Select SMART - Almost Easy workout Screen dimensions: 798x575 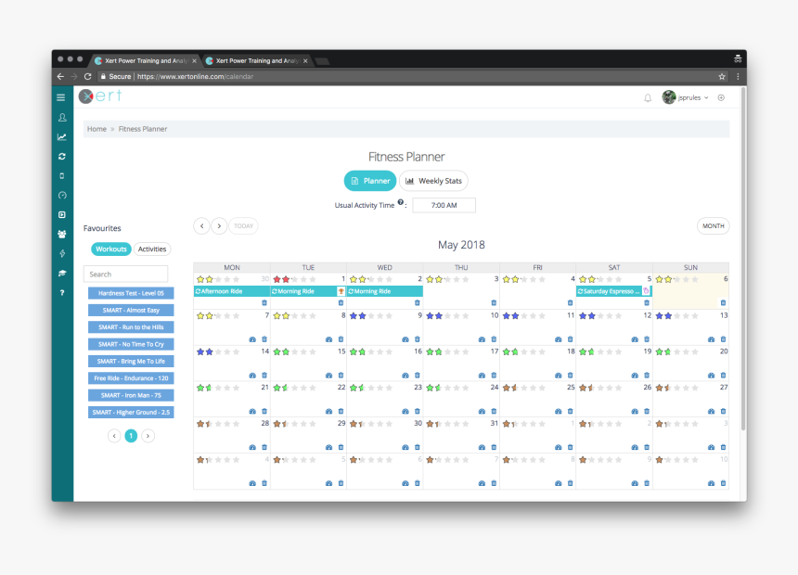[131, 310]
